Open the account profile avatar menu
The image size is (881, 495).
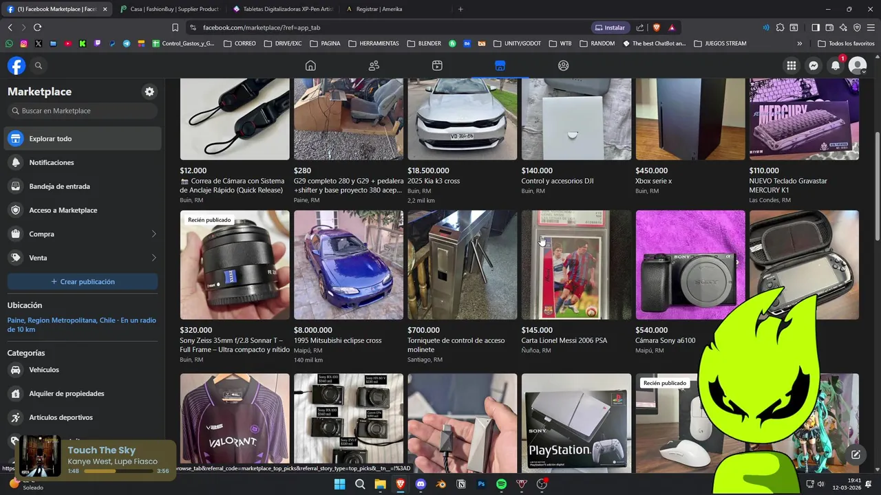(x=858, y=65)
